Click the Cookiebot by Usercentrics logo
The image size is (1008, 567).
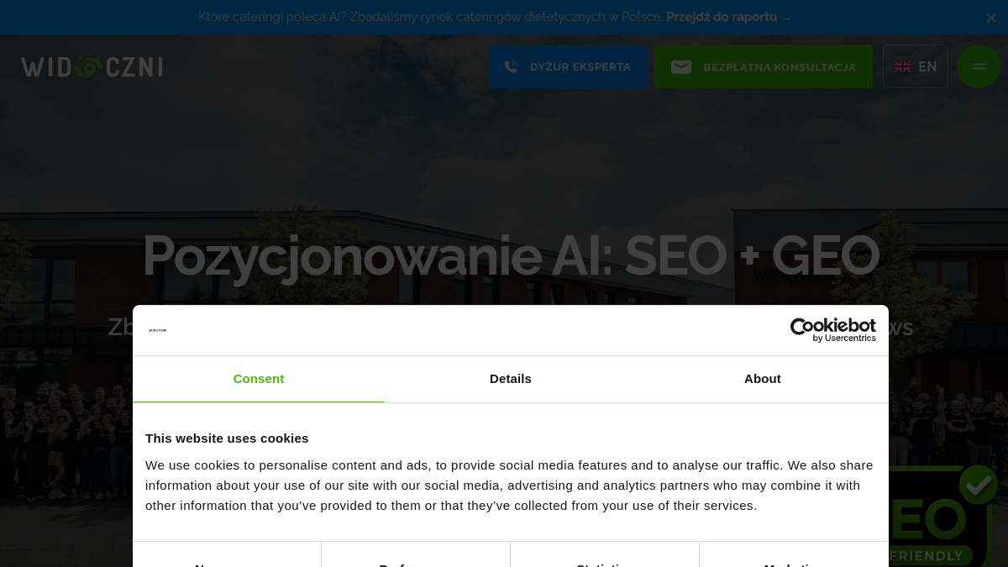(832, 330)
